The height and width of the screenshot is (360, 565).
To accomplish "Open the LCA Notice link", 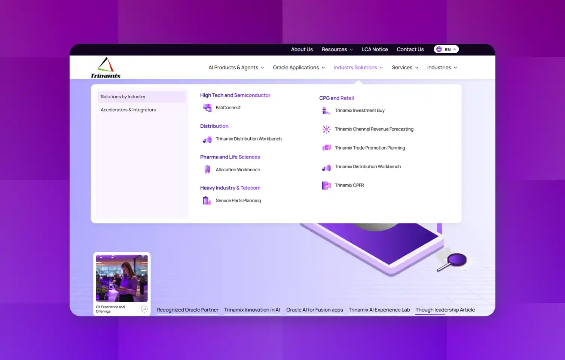I will [375, 49].
